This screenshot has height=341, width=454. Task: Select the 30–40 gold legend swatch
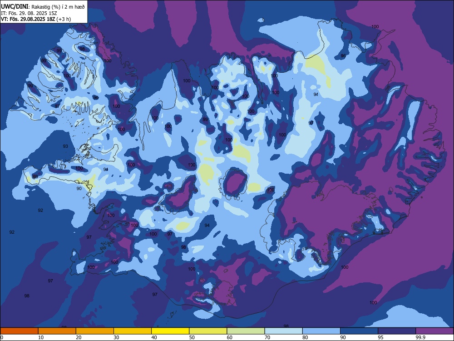133,331
